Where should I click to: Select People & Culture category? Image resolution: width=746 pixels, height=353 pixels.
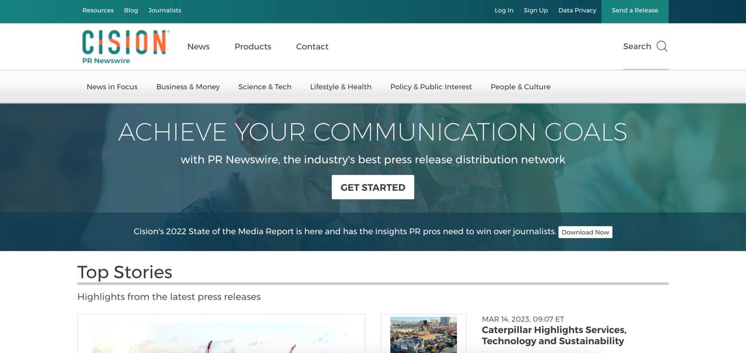point(520,87)
